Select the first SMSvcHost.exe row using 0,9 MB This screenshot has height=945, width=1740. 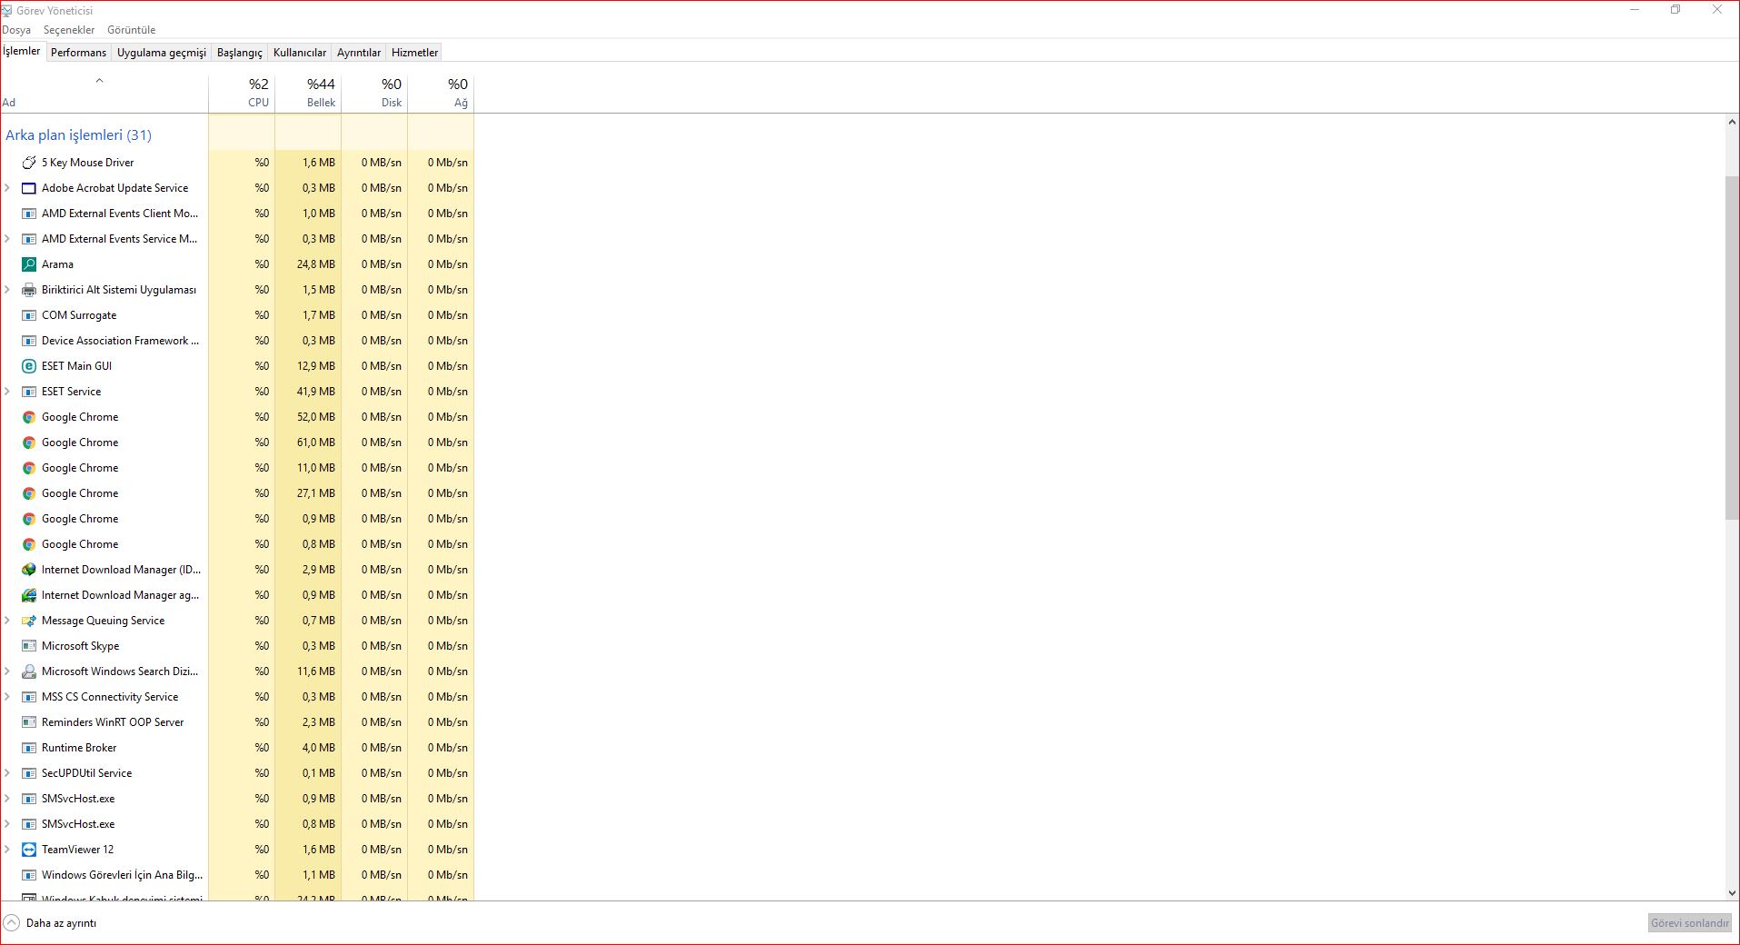coord(236,799)
